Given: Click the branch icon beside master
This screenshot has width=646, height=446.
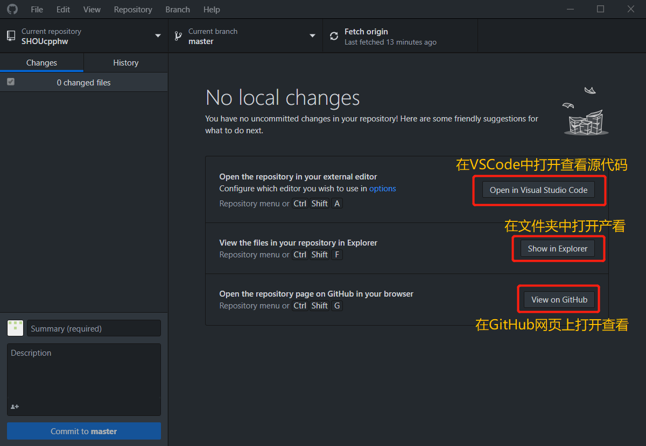Looking at the screenshot, I should (x=178, y=36).
